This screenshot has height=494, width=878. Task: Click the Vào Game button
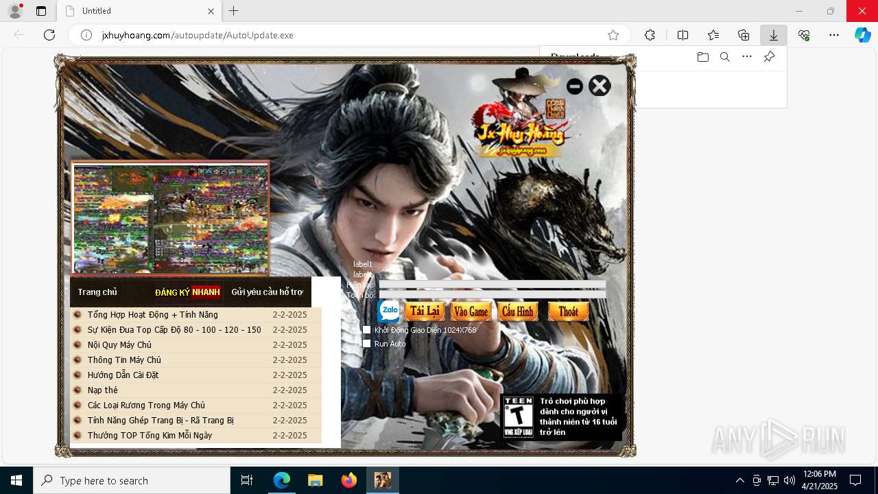[471, 311]
